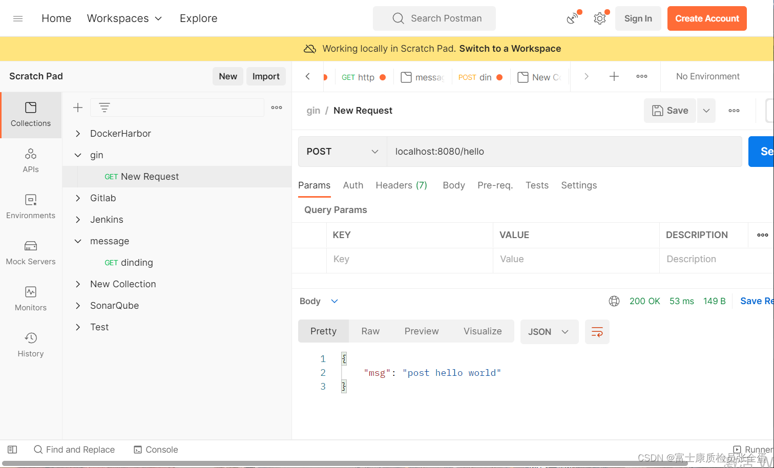Open History in the sidebar
The height and width of the screenshot is (468, 774).
31,345
